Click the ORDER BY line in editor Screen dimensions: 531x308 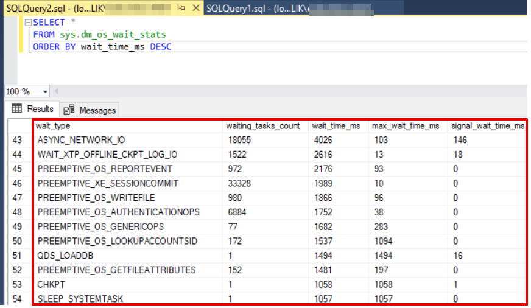pos(102,47)
